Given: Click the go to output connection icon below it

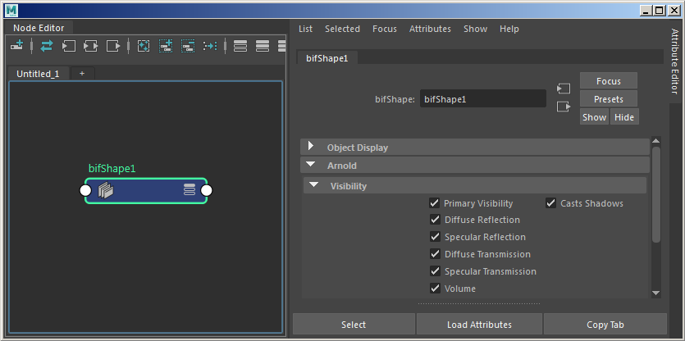Looking at the screenshot, I should [564, 107].
